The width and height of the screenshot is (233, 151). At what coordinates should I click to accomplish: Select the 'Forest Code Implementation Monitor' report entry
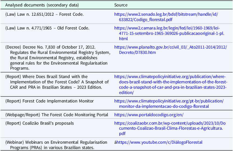(49, 101)
